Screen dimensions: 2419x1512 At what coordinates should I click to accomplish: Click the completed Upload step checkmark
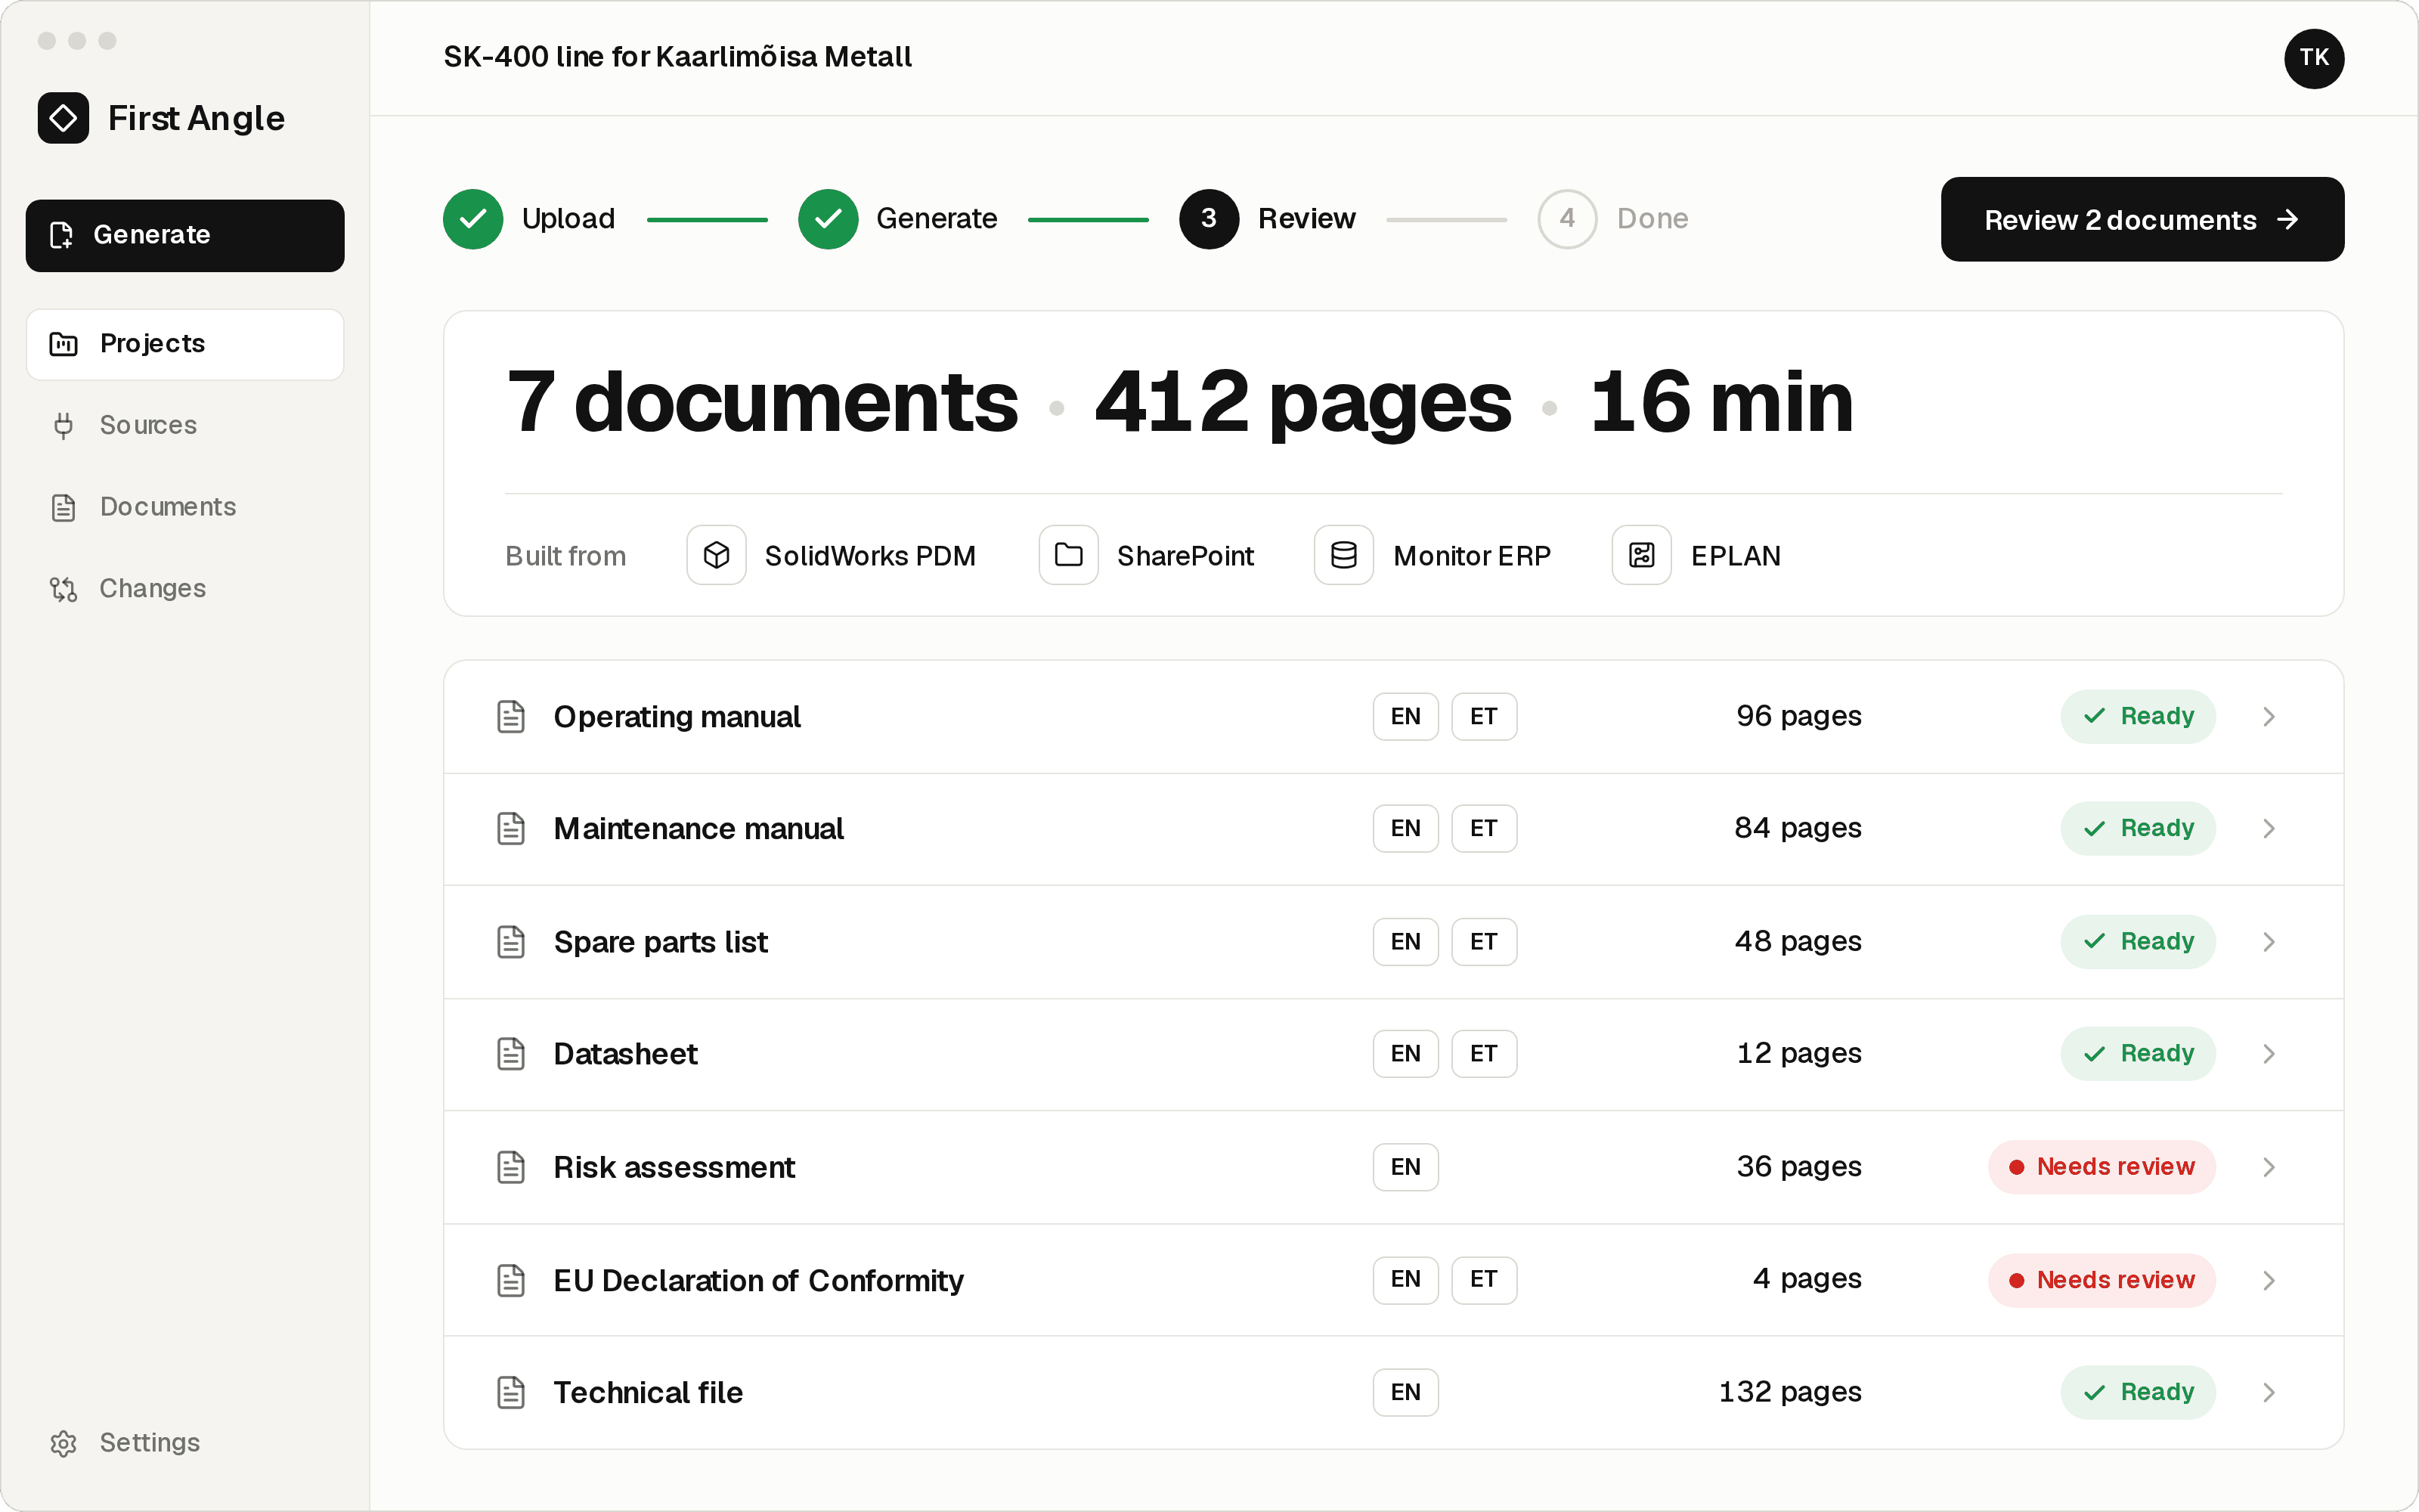[472, 219]
